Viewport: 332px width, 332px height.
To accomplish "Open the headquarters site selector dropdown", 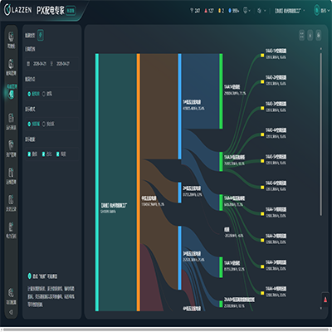I will [290, 11].
